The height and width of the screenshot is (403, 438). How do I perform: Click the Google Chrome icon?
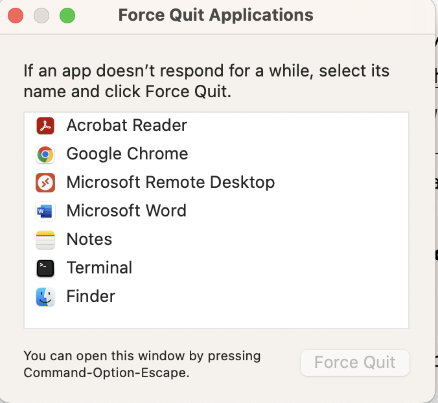45,154
